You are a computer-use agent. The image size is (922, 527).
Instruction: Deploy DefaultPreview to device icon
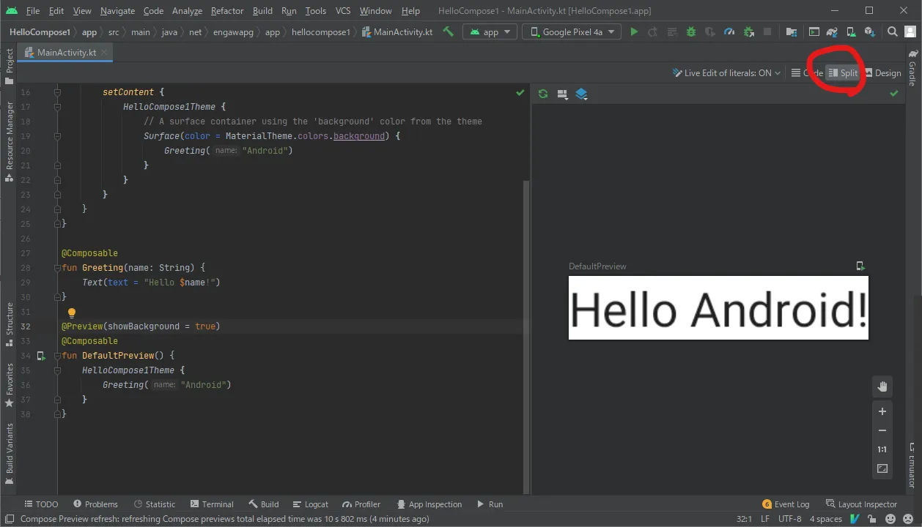click(x=861, y=266)
